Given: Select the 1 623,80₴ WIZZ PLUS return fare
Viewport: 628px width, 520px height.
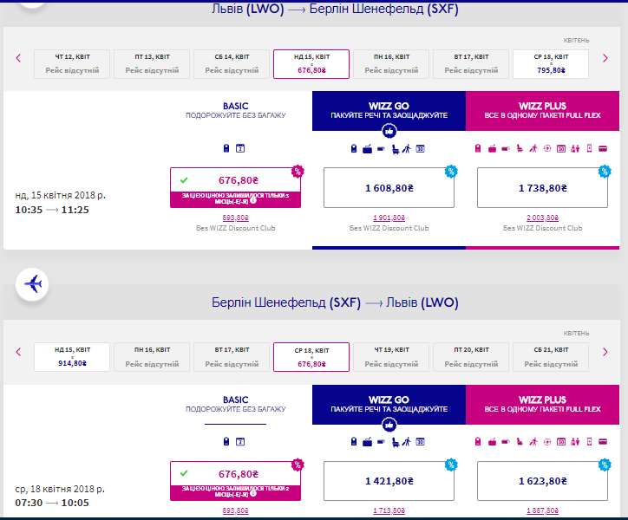Looking at the screenshot, I should tap(542, 481).
